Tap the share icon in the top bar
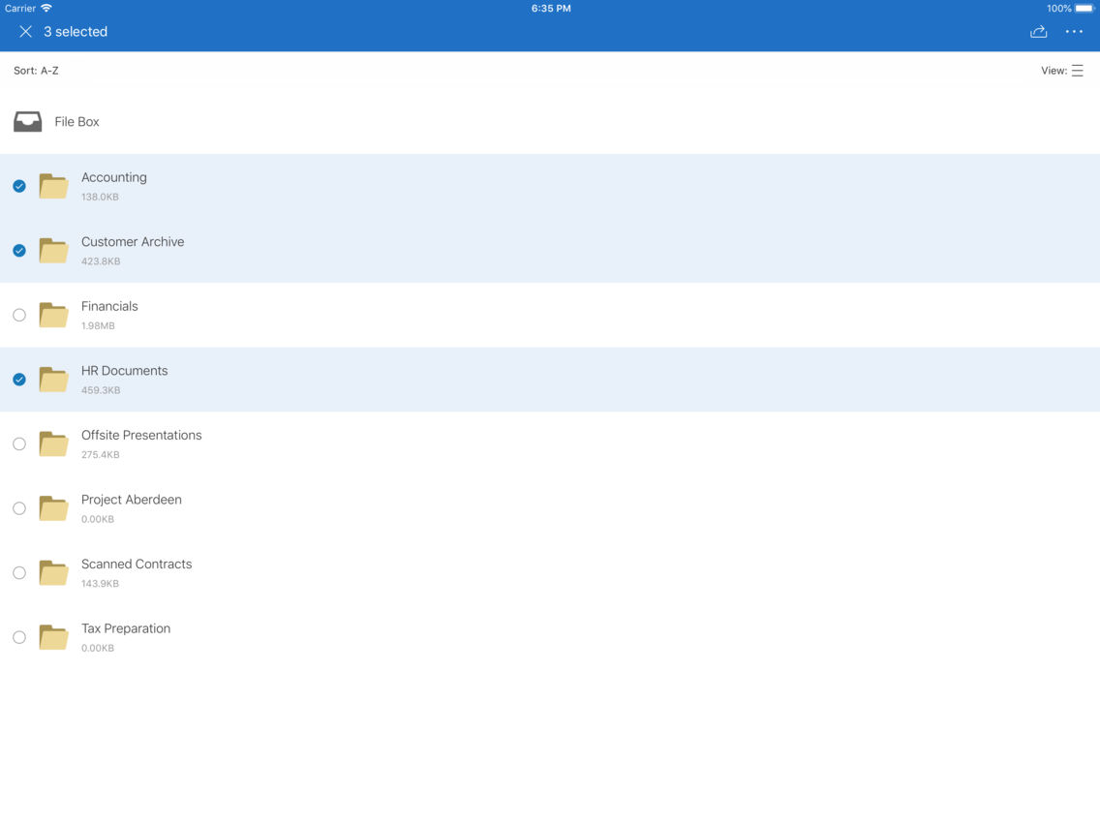This screenshot has height=825, width=1100. (x=1038, y=32)
